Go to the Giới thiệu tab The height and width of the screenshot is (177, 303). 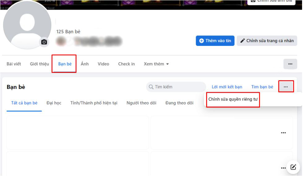[x=39, y=64]
